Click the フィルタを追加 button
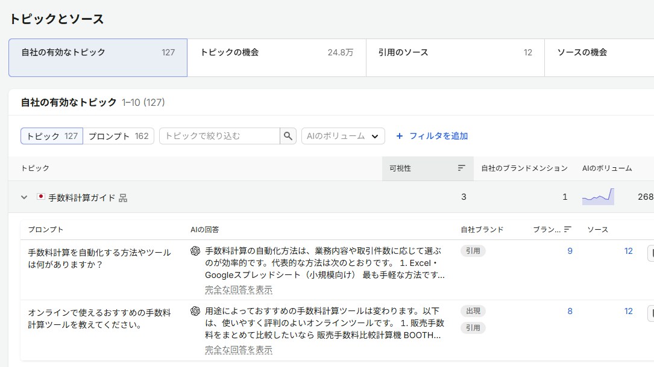Viewport: 654px width, 367px height. [432, 136]
